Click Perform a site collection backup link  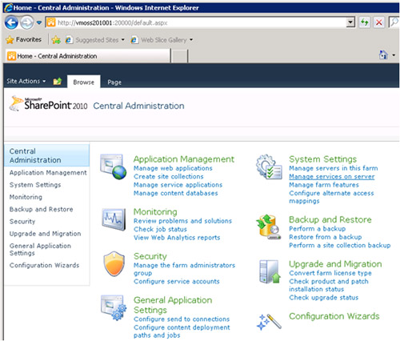coord(340,245)
